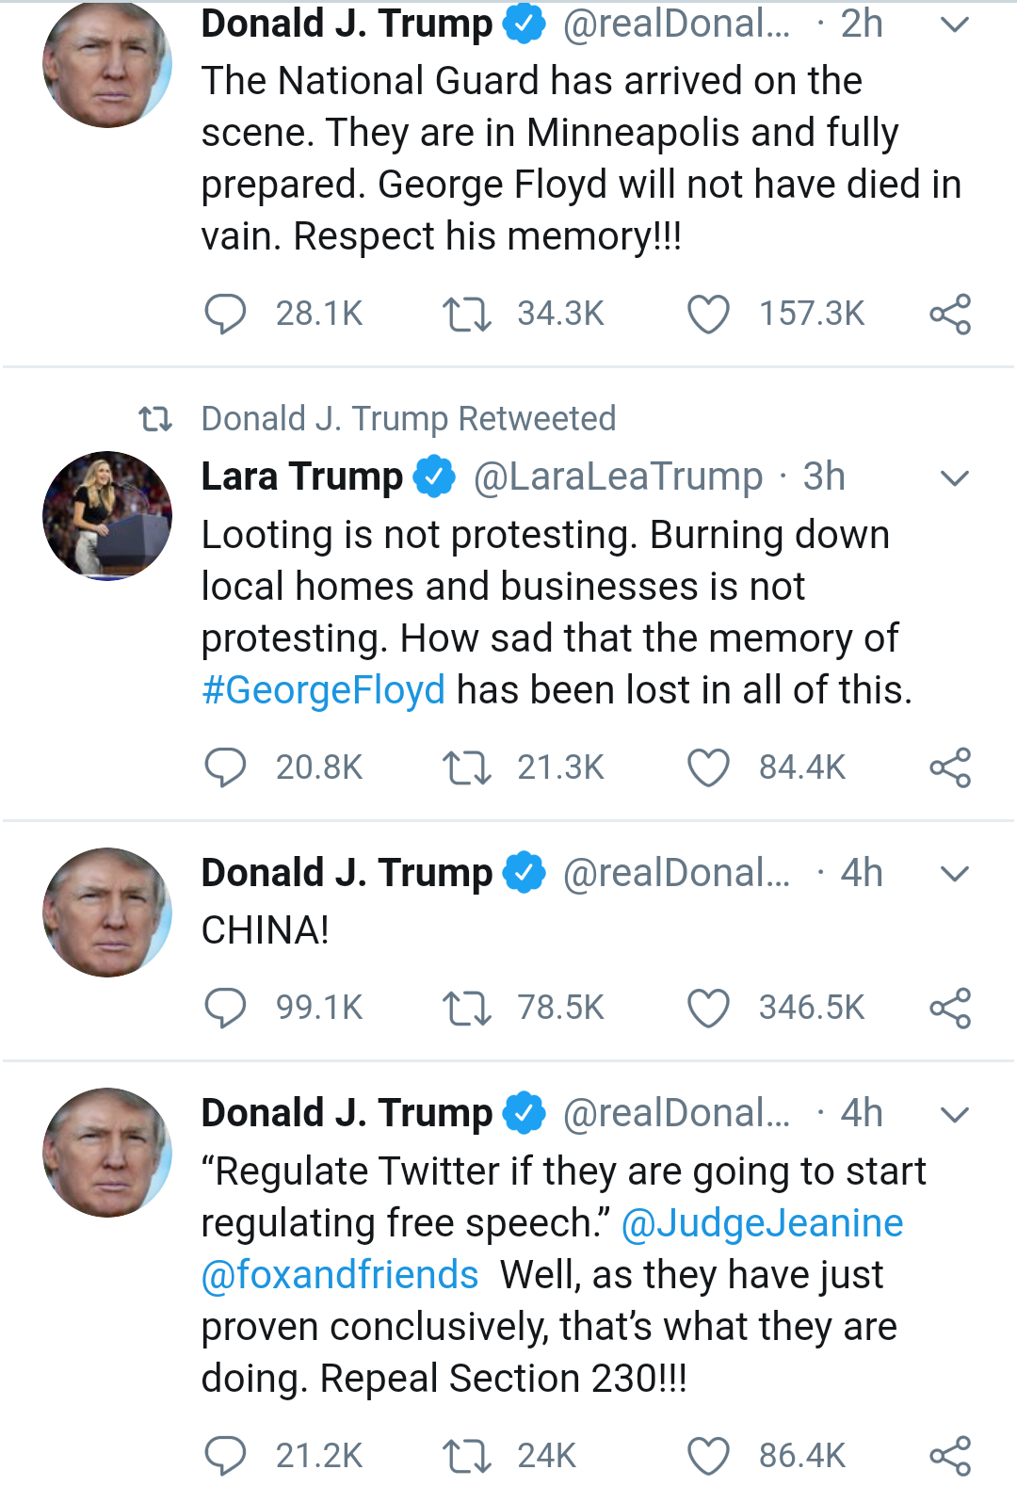Viewport: 1017px width, 1502px height.
Task: Reply to the CHINA! tweet
Action: [225, 1008]
